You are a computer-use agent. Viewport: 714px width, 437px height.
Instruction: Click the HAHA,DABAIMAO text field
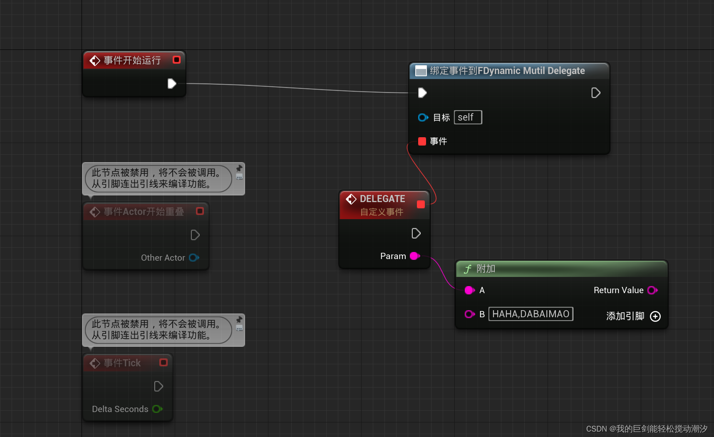point(531,314)
